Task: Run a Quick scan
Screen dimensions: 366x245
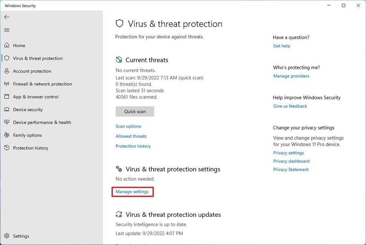Action: pyautogui.click(x=135, y=111)
